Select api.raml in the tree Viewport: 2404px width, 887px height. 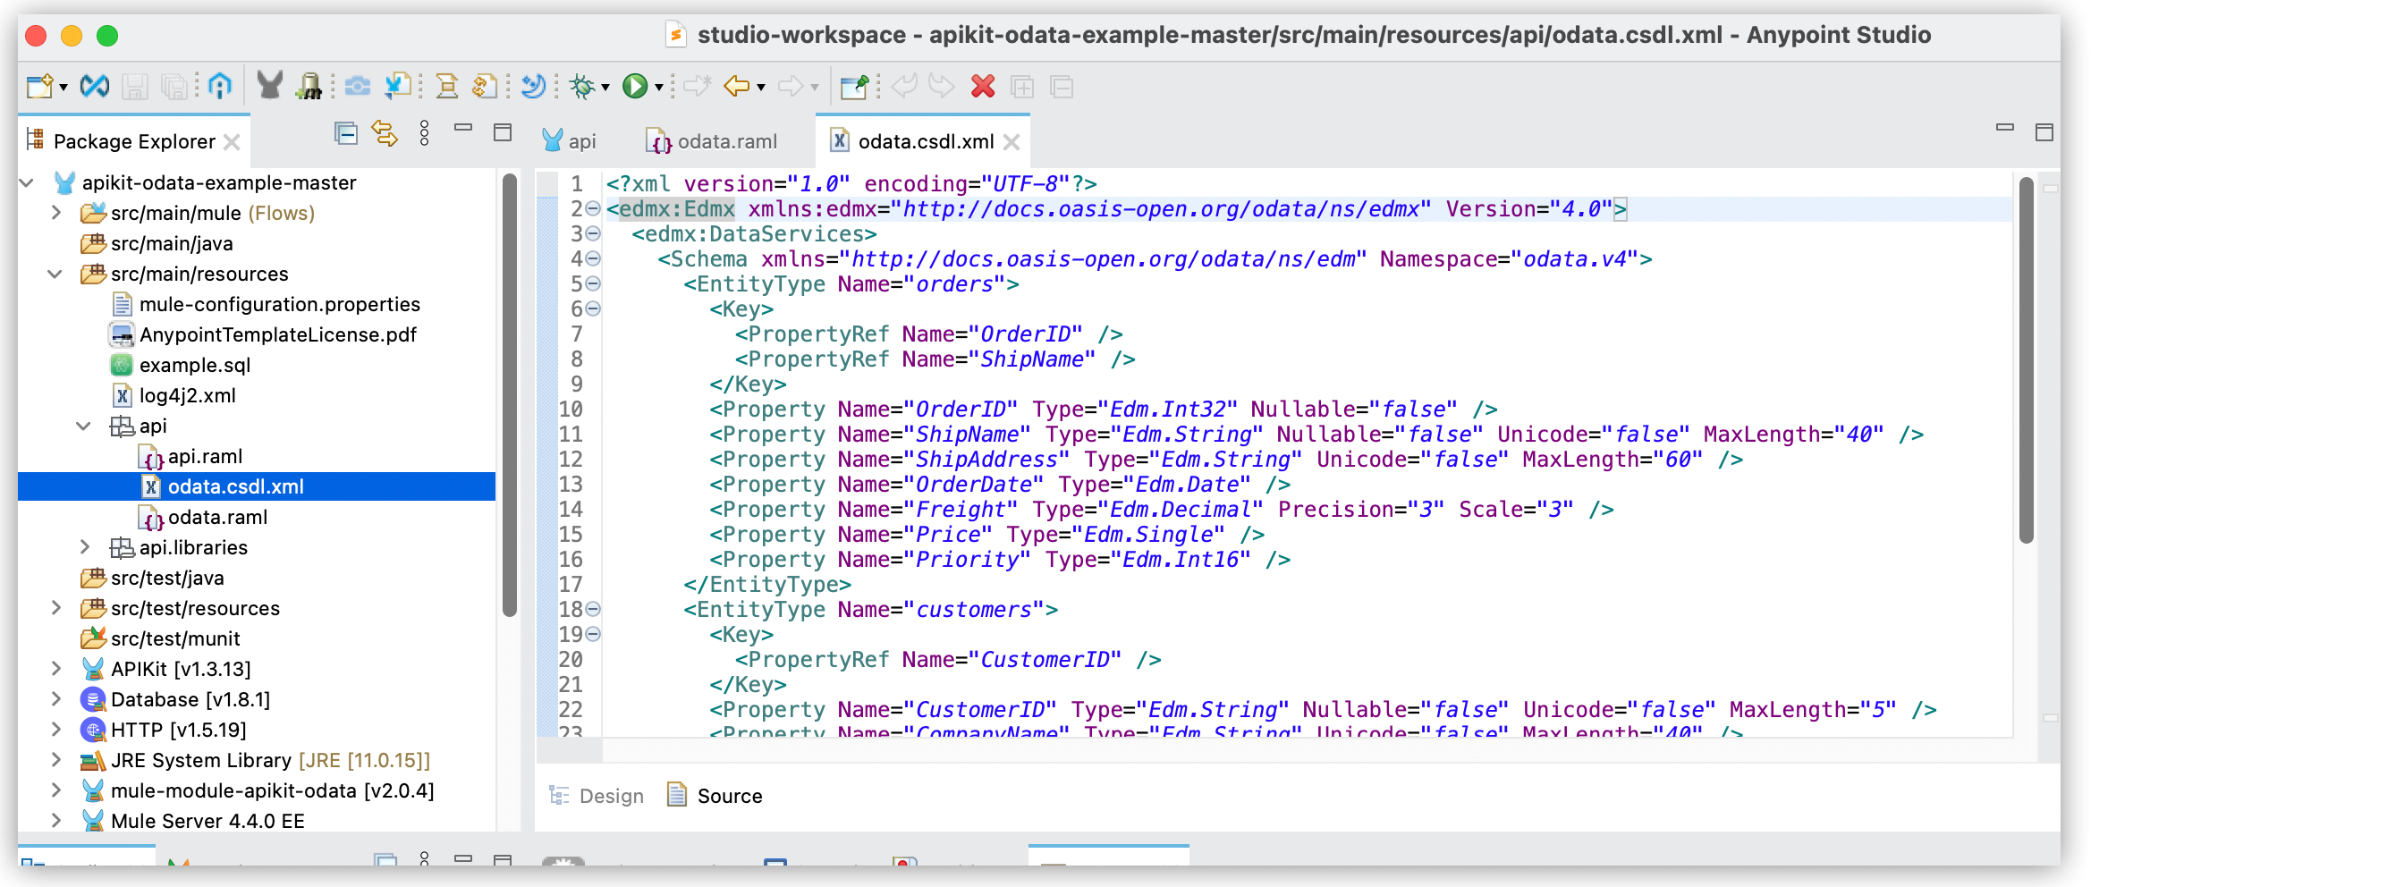pyautogui.click(x=206, y=456)
